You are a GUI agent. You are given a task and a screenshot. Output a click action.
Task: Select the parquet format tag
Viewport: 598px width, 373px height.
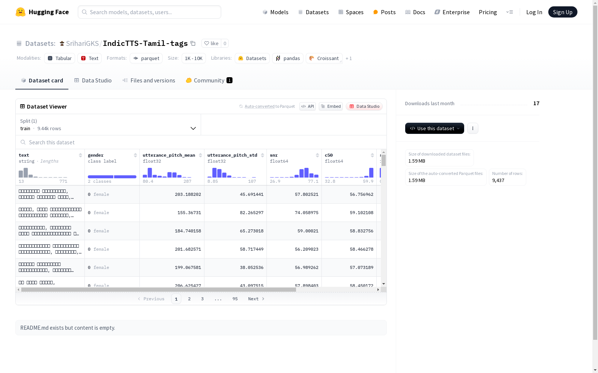[x=146, y=58]
